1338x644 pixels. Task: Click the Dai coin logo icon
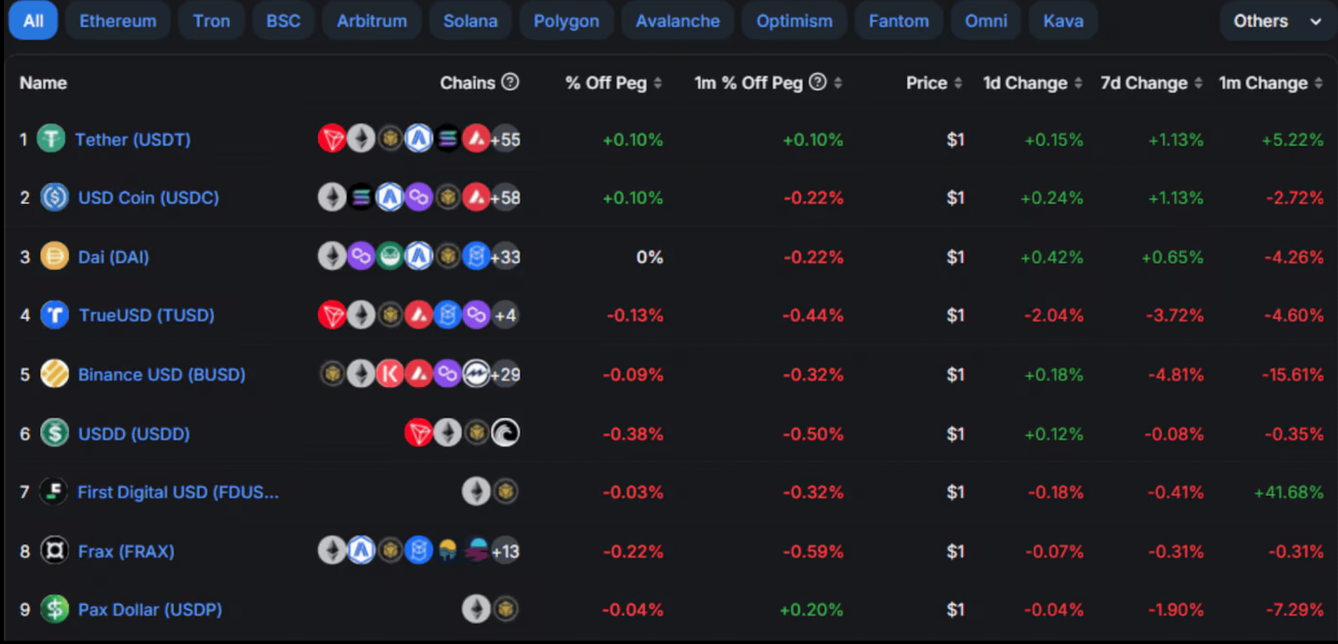[x=54, y=256]
